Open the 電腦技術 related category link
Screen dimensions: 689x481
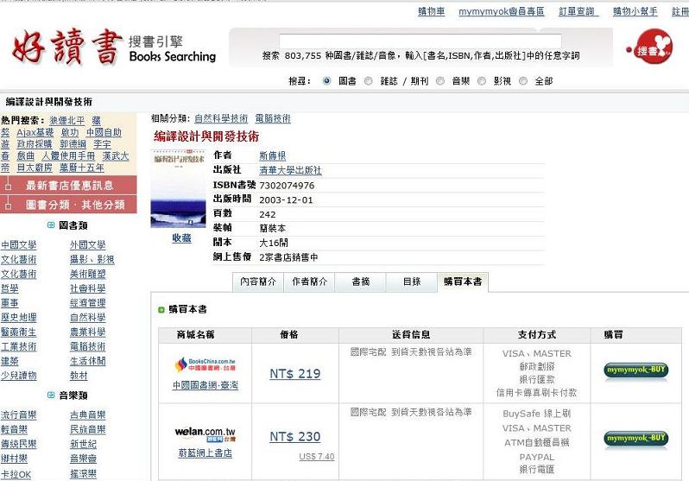pyautogui.click(x=273, y=118)
